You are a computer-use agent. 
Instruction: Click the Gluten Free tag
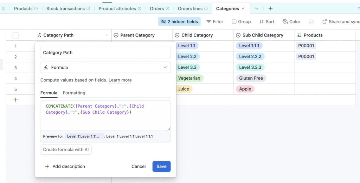click(x=251, y=78)
